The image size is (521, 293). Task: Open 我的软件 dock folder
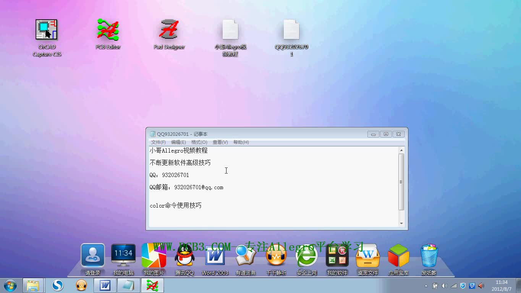(x=337, y=259)
